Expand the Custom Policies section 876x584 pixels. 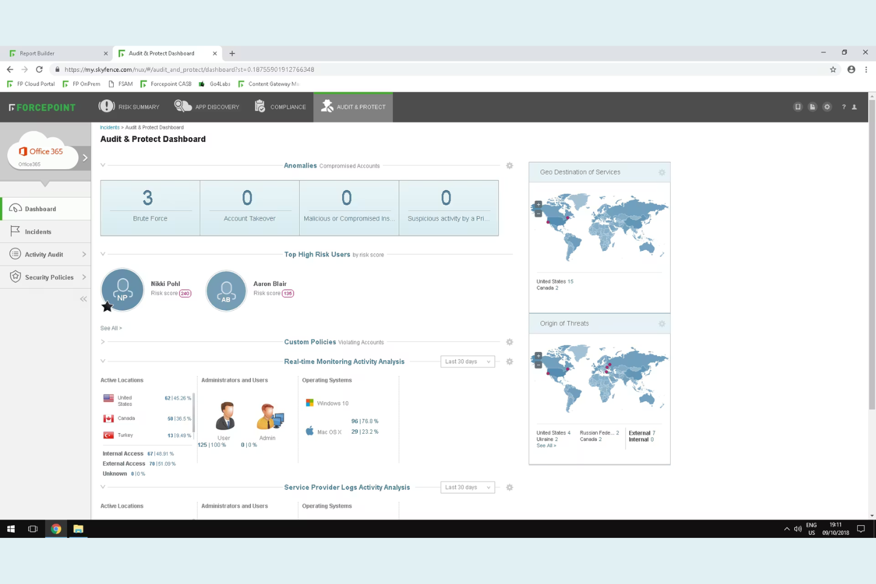point(102,341)
